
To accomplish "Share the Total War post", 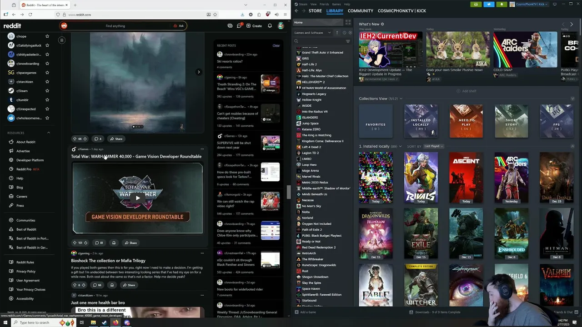I will click(130, 243).
